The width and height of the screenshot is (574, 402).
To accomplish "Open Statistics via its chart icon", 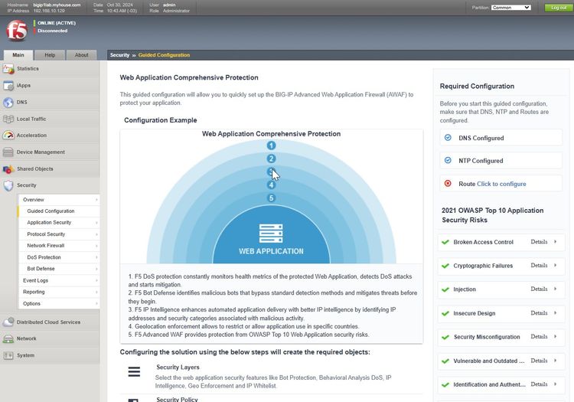I will tap(8, 68).
